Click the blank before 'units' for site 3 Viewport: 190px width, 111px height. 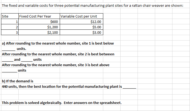[x=9, y=70]
